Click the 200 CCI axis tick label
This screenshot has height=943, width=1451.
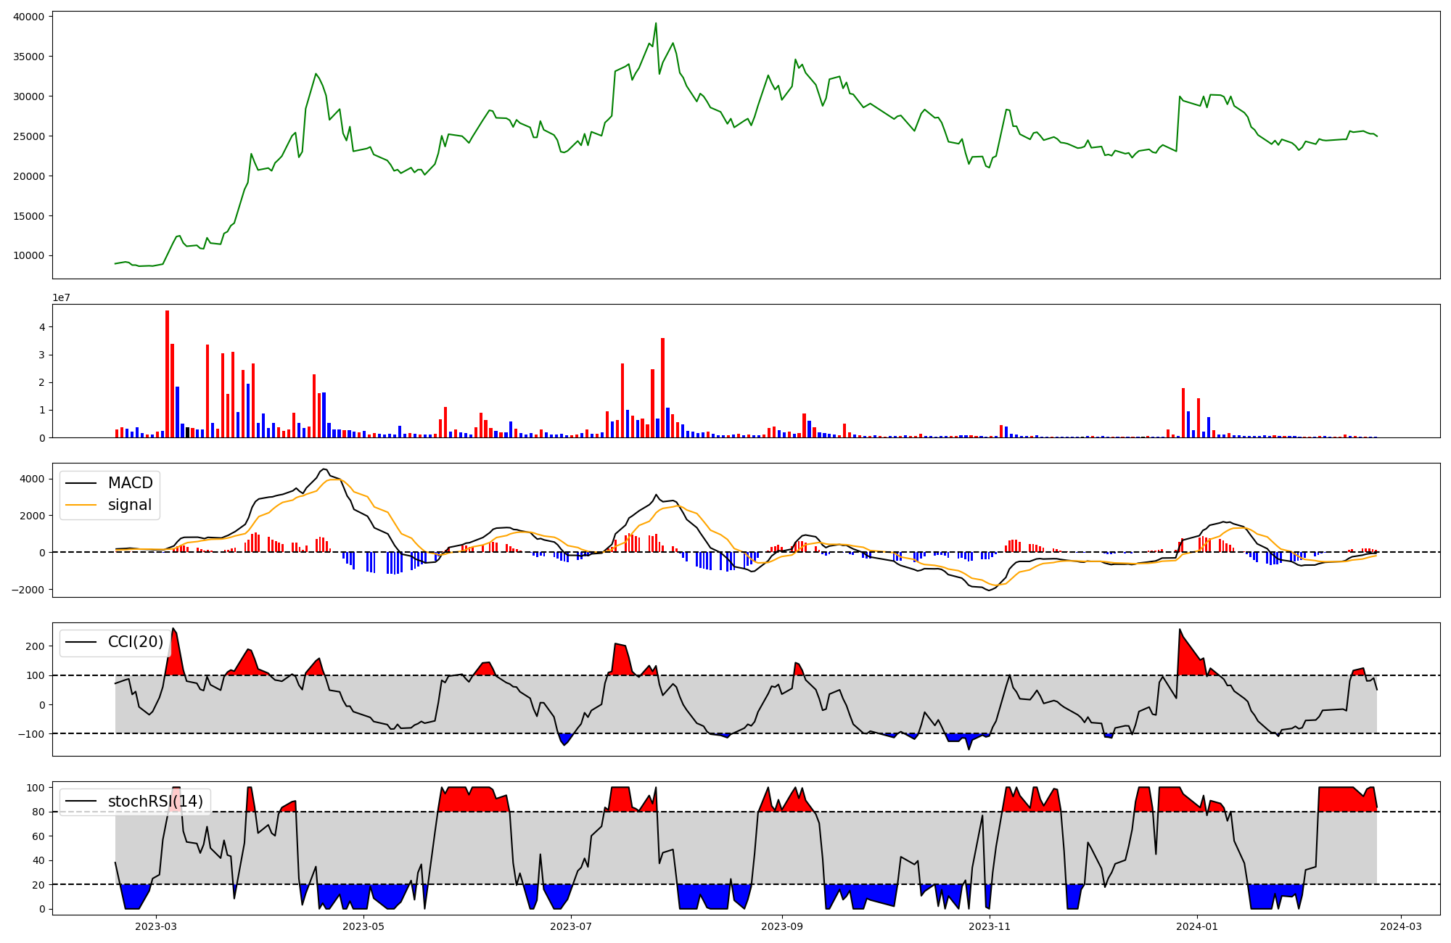pyautogui.click(x=36, y=646)
